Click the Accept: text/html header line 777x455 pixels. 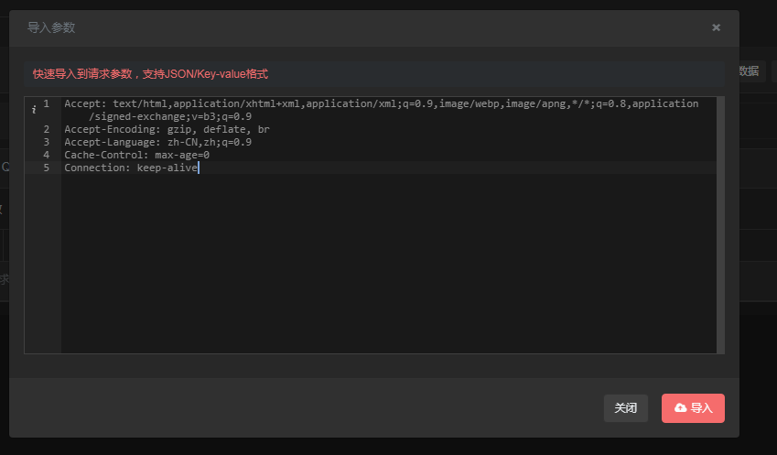coord(381,103)
